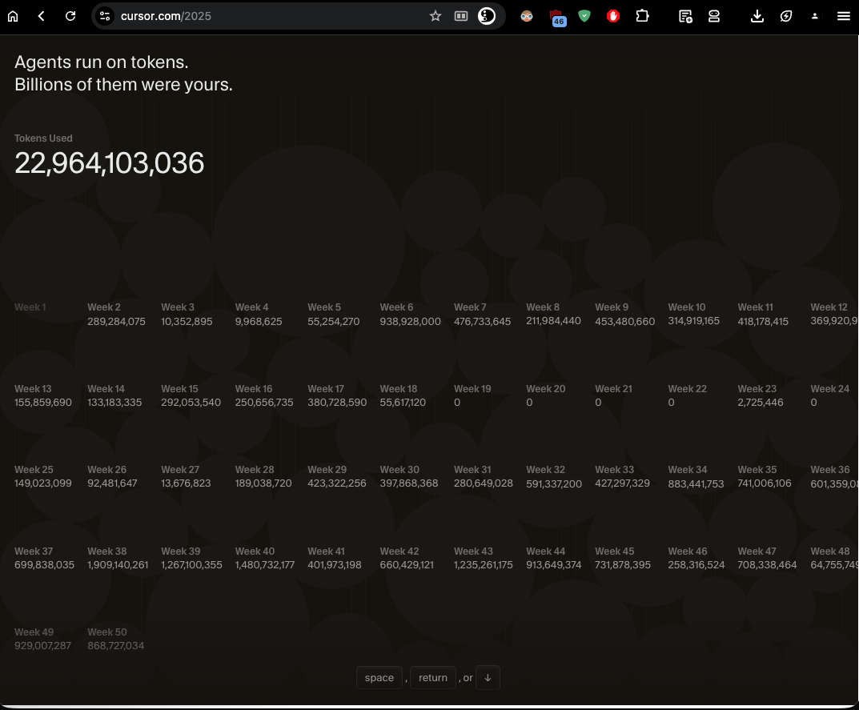Click the Week 1 label
859x710 pixels.
point(30,307)
